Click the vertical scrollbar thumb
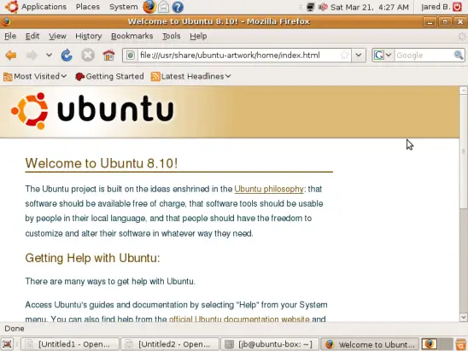The height and width of the screenshot is (351, 468). coord(464,152)
